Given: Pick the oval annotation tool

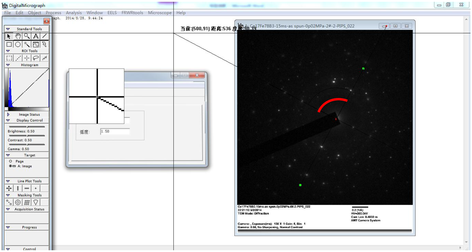Looking at the screenshot, I should (x=18, y=44).
